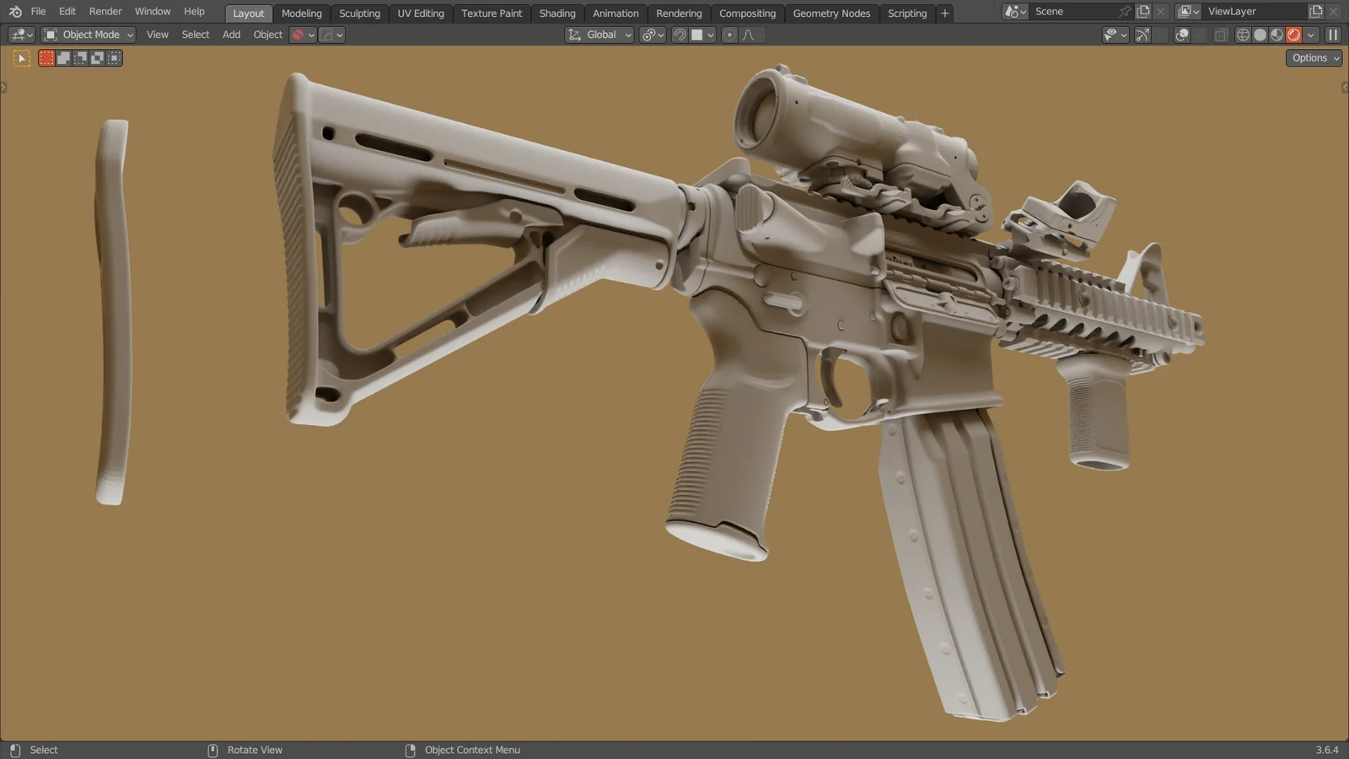The height and width of the screenshot is (759, 1349).
Task: Switch to Wireframe viewport shading
Action: pos(1243,35)
